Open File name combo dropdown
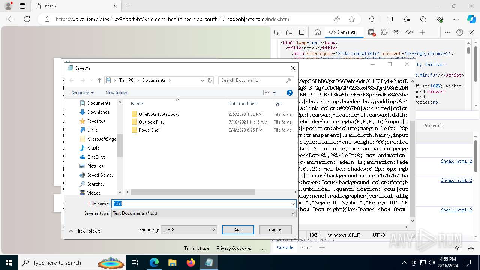Screen dimensions: 480x270 [x=293, y=204]
